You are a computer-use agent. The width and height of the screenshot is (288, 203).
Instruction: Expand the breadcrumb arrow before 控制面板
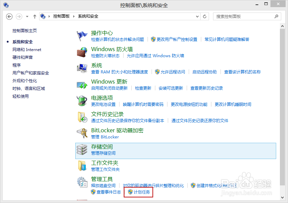pyautogui.click(x=49, y=16)
